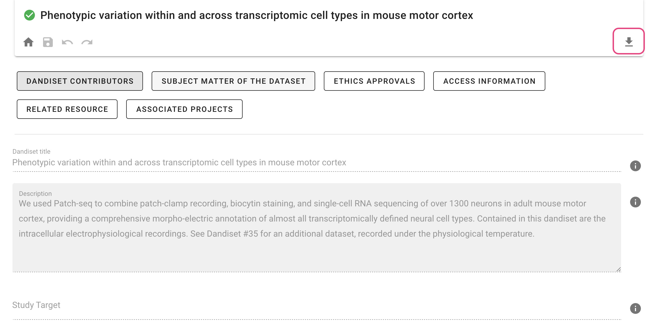Open the Access Information section

(x=489, y=81)
